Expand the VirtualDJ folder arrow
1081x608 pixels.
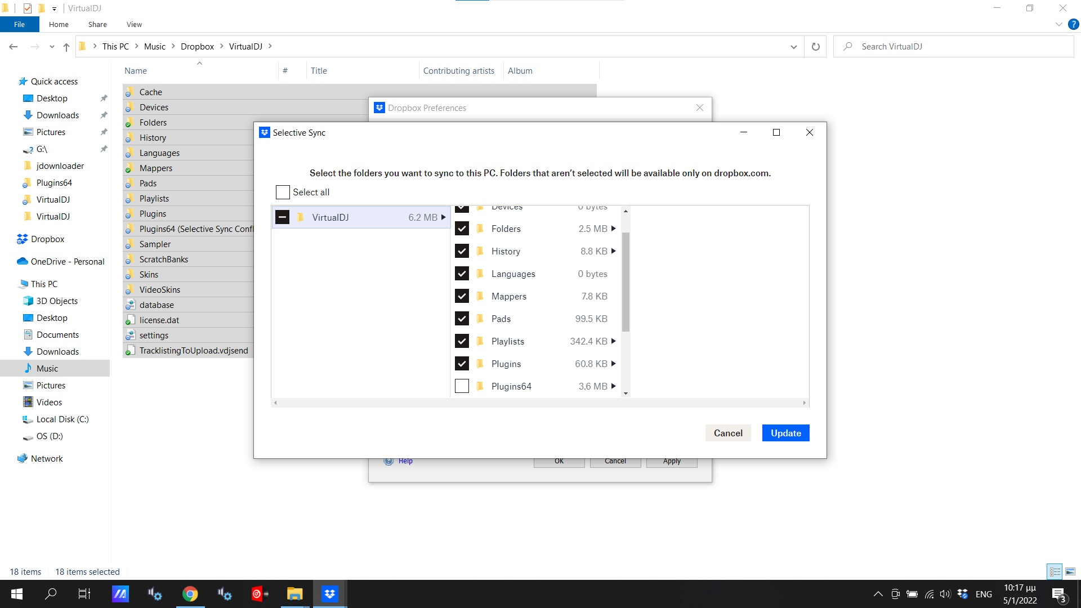coord(444,217)
